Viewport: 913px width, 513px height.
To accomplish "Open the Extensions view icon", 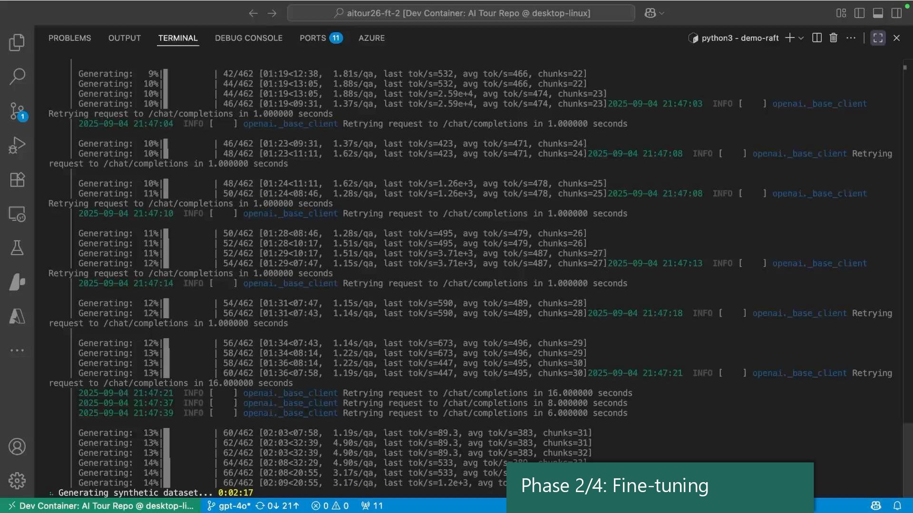I will coord(17,180).
